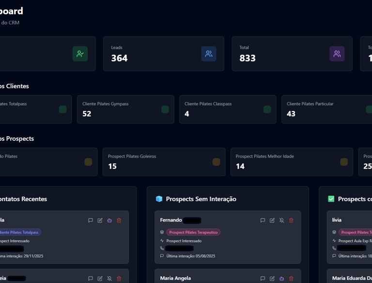Image resolution: width=372 pixels, height=283 pixels.
Task: Click the 'do CRM' subtitle text
Action: point(10,23)
